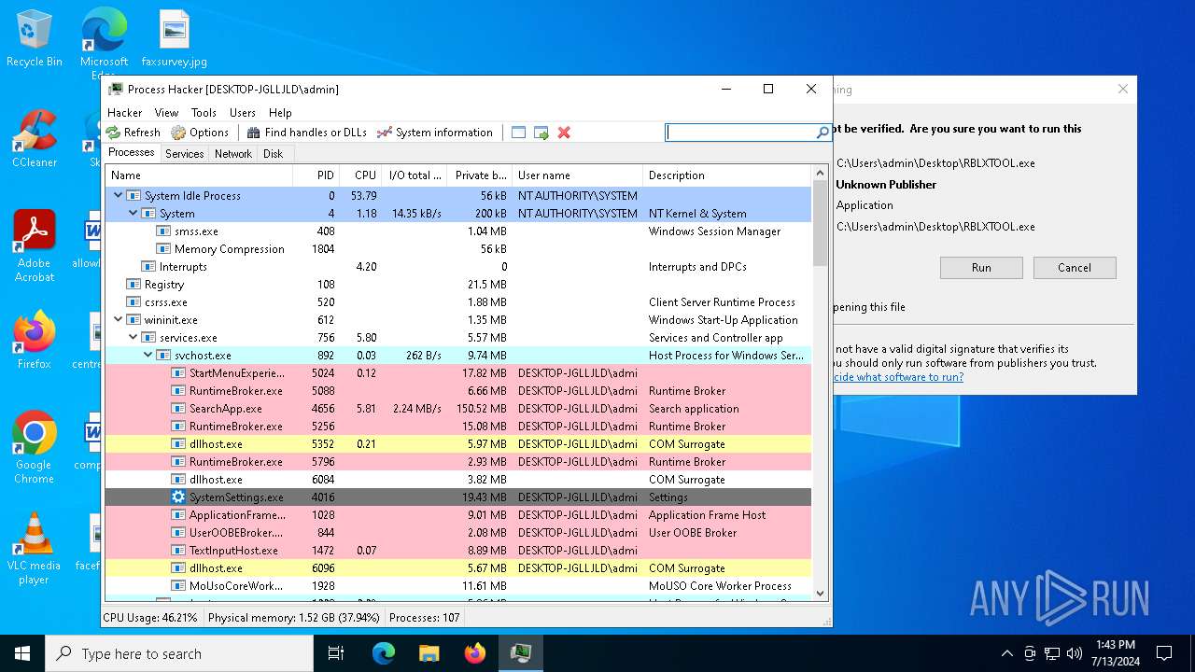Sort by the Name column header

[x=199, y=175]
